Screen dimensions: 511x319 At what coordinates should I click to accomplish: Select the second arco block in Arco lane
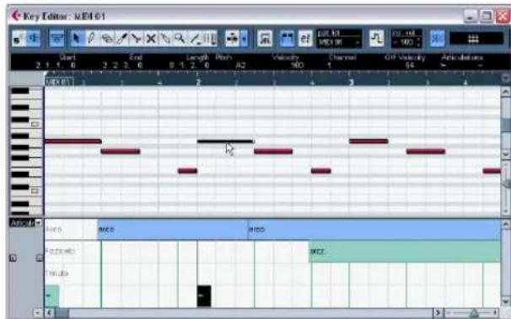(x=374, y=229)
